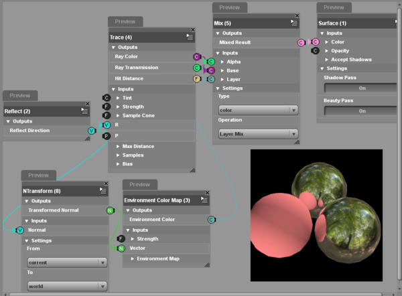
Task: Select the Surface (1) node title bar
Action: pyautogui.click(x=357, y=23)
